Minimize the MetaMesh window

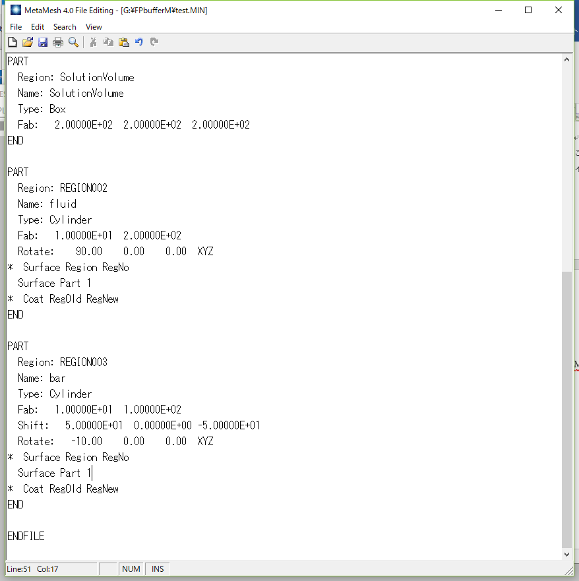coord(499,10)
